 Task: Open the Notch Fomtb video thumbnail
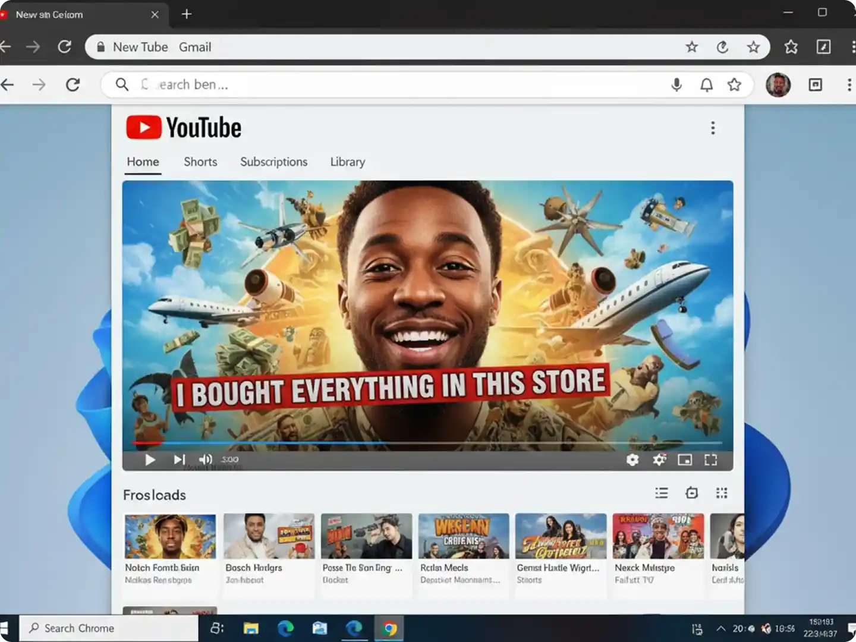pyautogui.click(x=170, y=536)
